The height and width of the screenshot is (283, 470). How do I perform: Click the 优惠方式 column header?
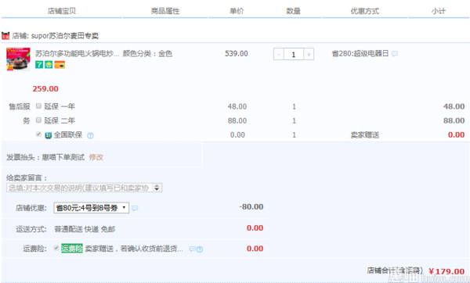365,11
